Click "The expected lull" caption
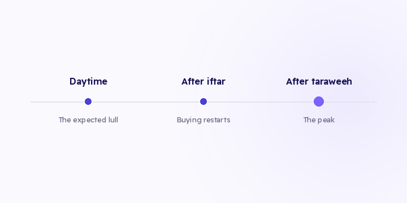Viewport: 407px width, 203px height. click(x=88, y=120)
